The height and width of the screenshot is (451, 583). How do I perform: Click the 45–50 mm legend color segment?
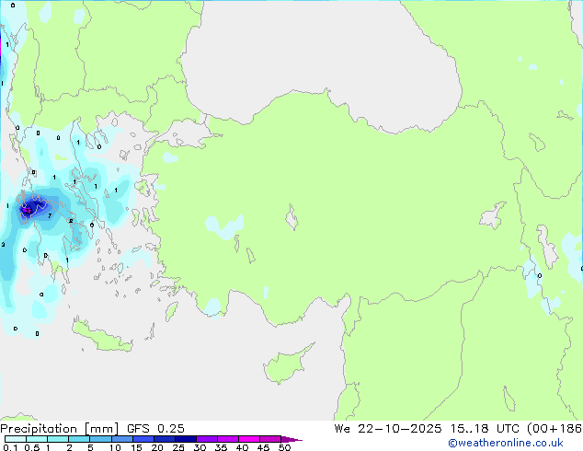point(270,439)
